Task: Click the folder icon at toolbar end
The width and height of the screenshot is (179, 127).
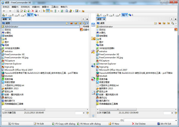Action: [83, 11]
